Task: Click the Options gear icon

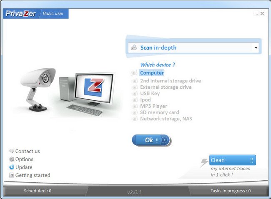Action: [12, 159]
